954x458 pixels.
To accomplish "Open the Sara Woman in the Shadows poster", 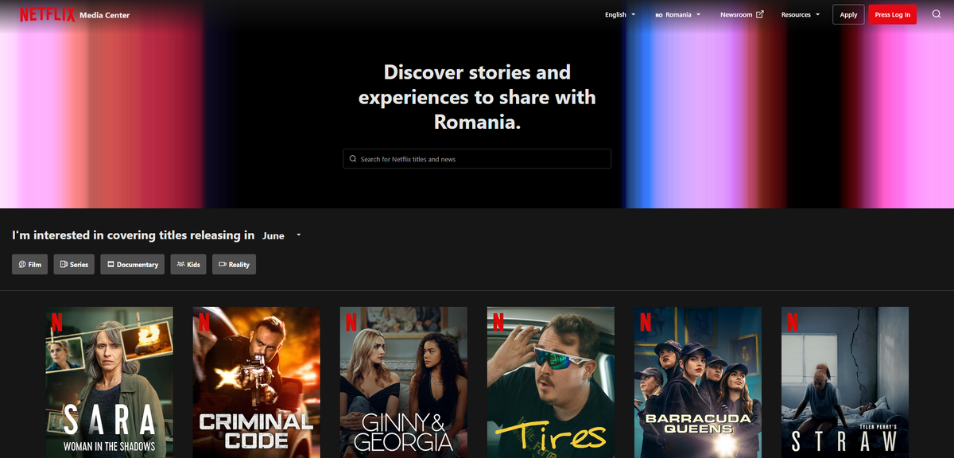I will pyautogui.click(x=110, y=382).
